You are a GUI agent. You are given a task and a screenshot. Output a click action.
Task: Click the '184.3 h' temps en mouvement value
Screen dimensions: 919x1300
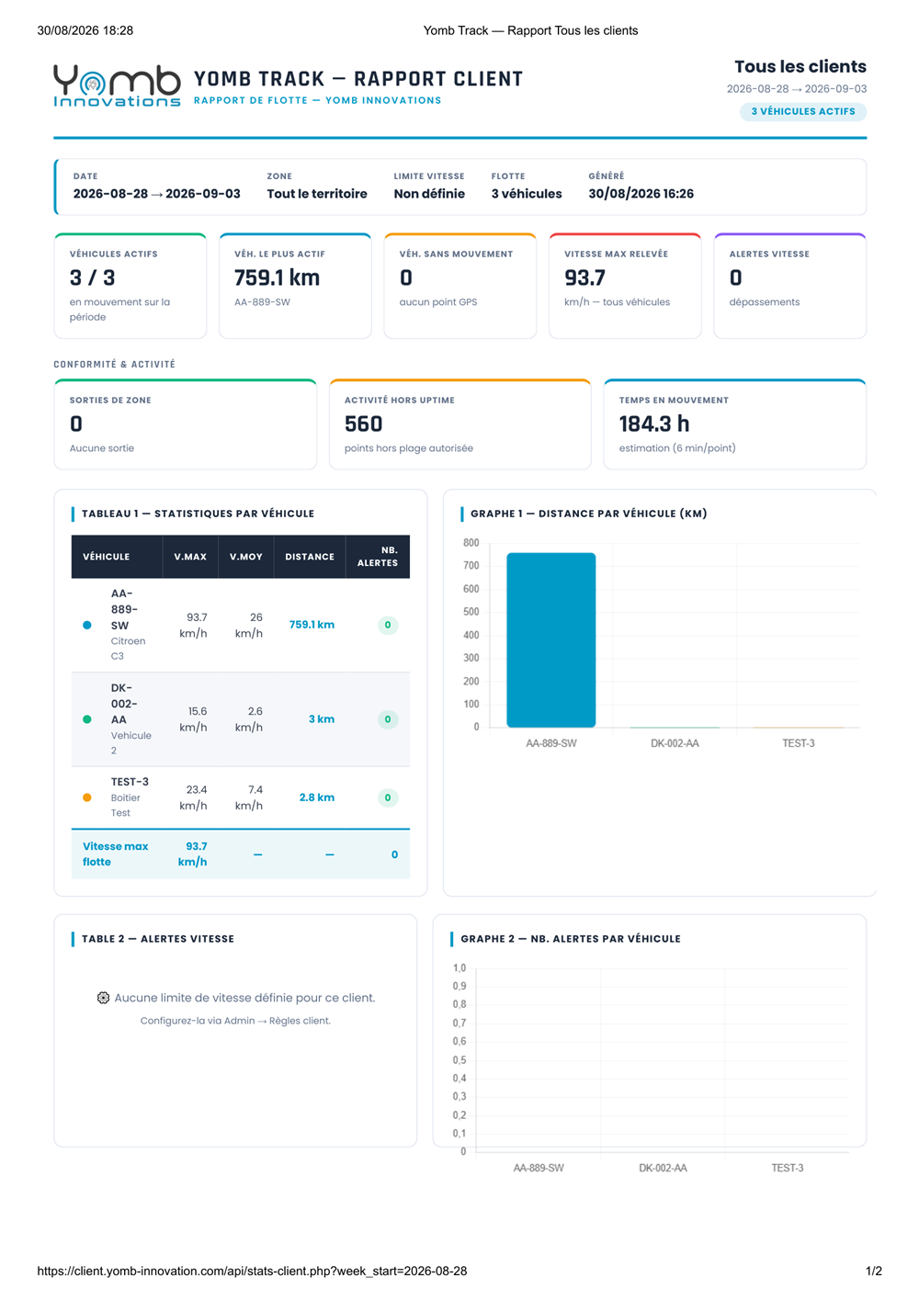654,424
